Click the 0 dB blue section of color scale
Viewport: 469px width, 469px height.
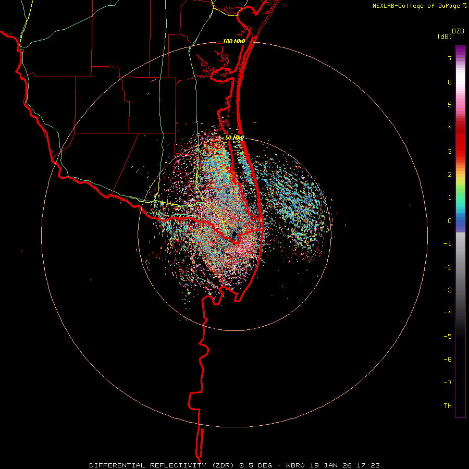click(x=460, y=221)
